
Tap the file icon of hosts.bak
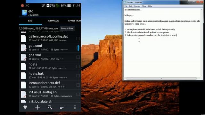(x=24, y=75)
